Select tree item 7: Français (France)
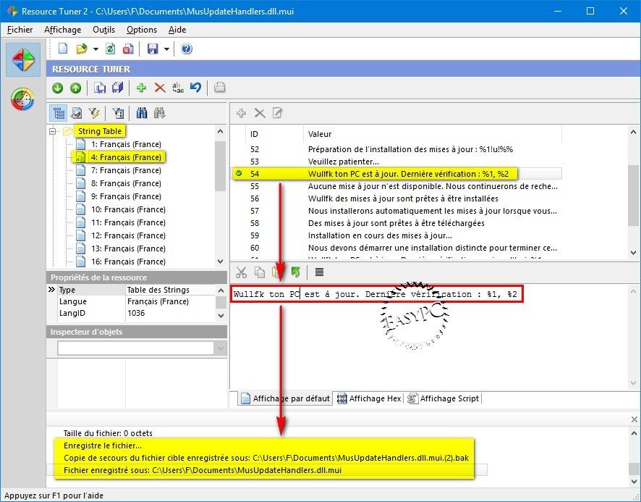The height and width of the screenshot is (502, 641). [x=126, y=170]
